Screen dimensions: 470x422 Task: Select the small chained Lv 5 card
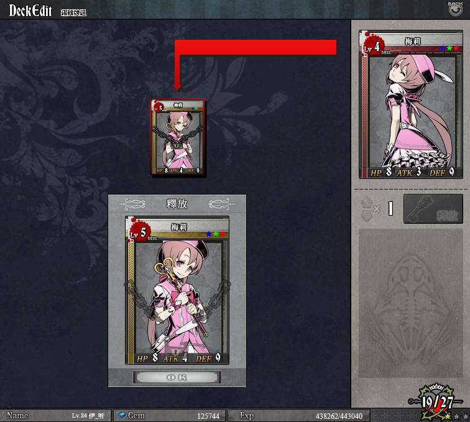[x=178, y=137]
